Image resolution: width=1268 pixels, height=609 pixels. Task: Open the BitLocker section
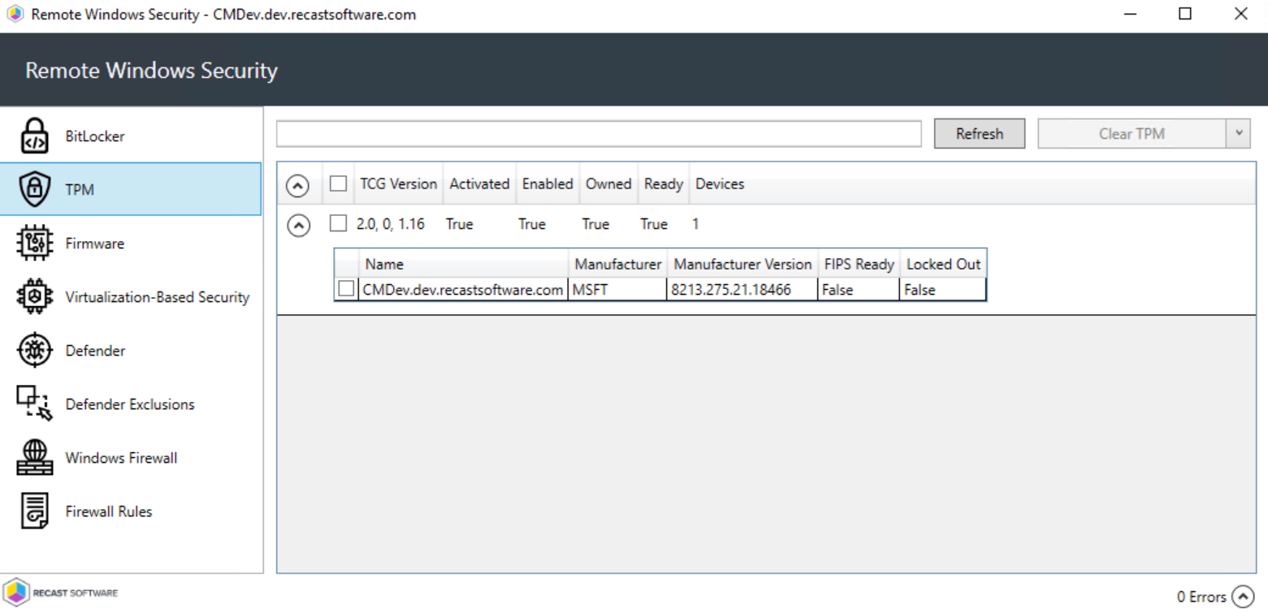coord(131,136)
